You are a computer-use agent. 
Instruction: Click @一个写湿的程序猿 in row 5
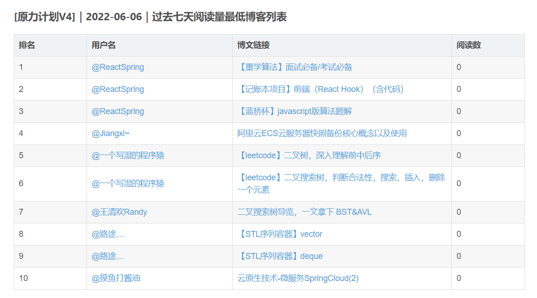tap(128, 155)
